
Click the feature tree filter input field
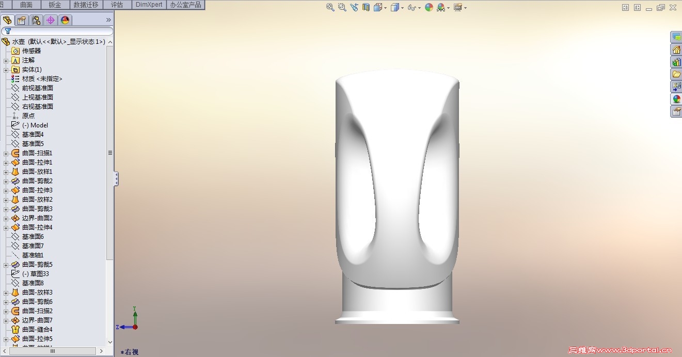click(57, 31)
